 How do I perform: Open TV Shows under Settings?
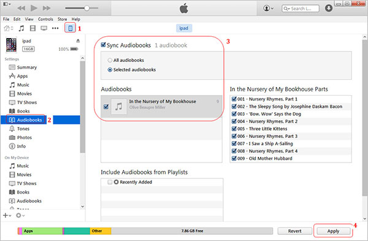click(23, 102)
